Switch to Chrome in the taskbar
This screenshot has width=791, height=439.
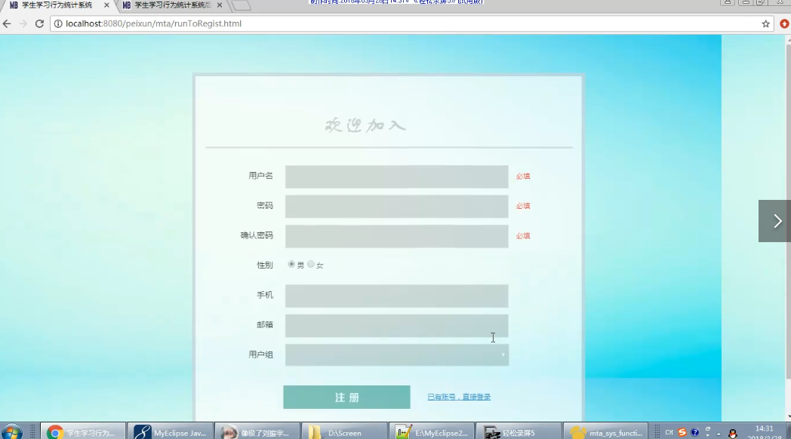pos(83,432)
